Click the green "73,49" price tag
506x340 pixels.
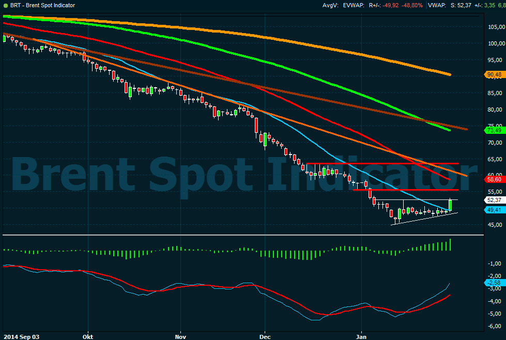[495, 130]
